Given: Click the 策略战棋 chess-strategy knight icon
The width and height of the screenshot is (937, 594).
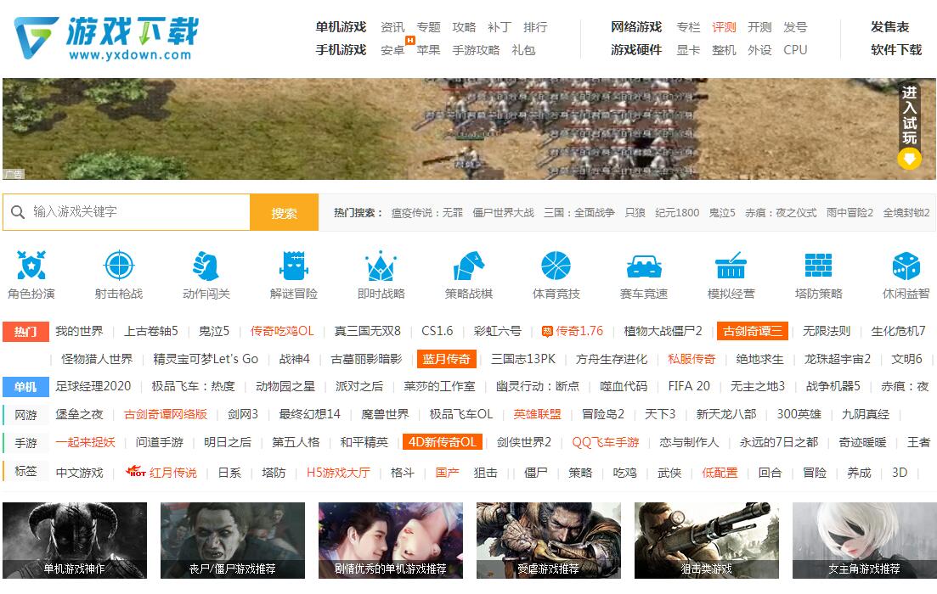Looking at the screenshot, I should click(468, 266).
